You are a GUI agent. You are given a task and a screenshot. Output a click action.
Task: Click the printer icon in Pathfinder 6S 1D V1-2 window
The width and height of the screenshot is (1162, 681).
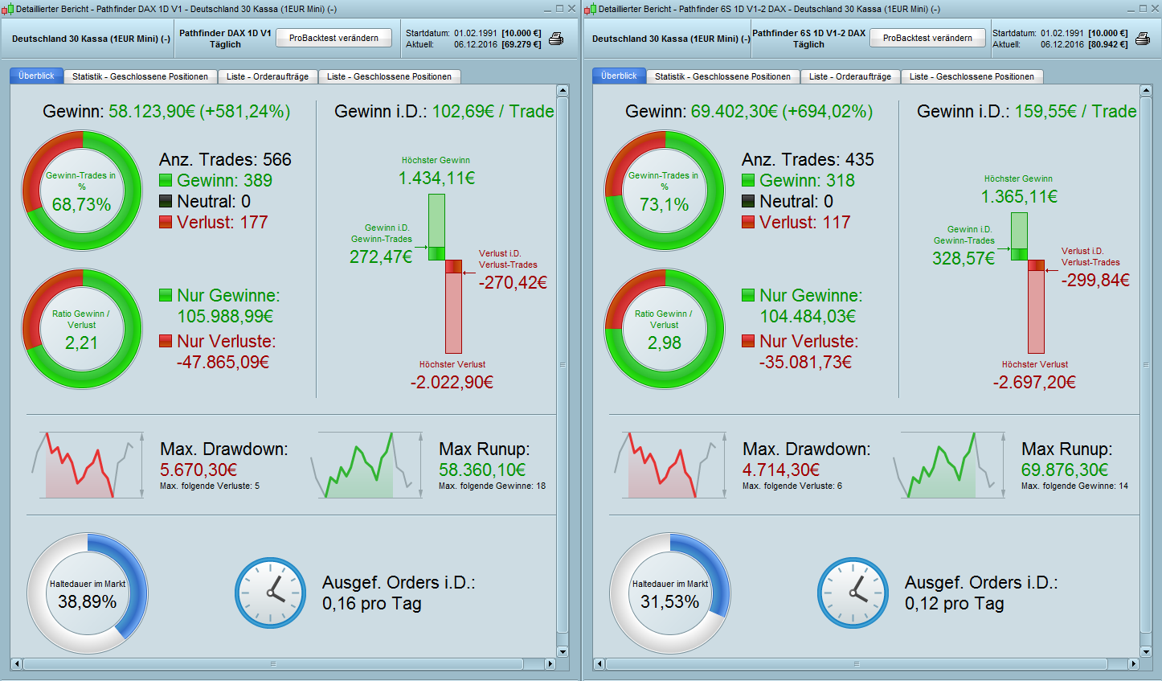pos(1142,39)
